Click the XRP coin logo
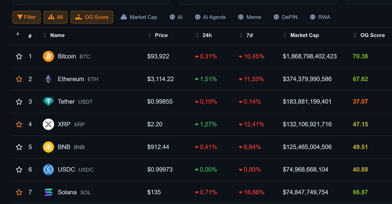 (x=48, y=124)
